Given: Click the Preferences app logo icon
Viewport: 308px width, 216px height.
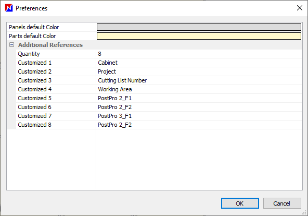Looking at the screenshot, I should [x=9, y=8].
